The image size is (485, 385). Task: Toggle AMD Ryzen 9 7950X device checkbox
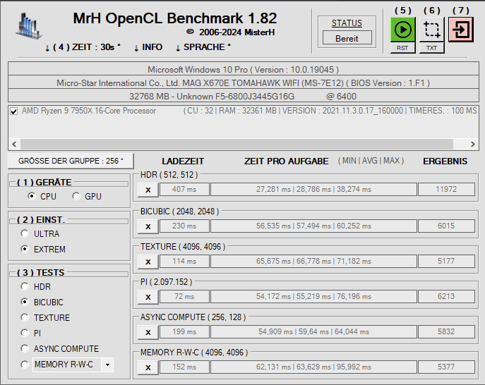pos(13,111)
